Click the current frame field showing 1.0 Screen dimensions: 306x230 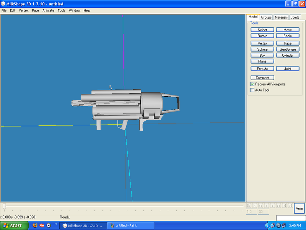(251, 212)
